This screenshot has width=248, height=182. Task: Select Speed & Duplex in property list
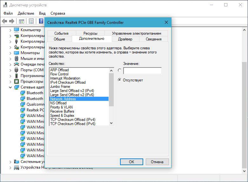[62, 115]
